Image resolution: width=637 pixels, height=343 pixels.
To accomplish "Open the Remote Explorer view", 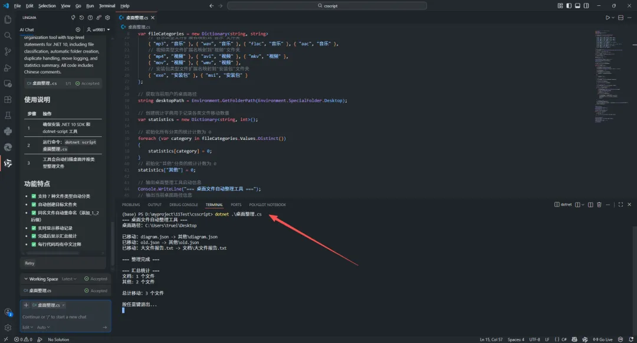I will click(8, 84).
